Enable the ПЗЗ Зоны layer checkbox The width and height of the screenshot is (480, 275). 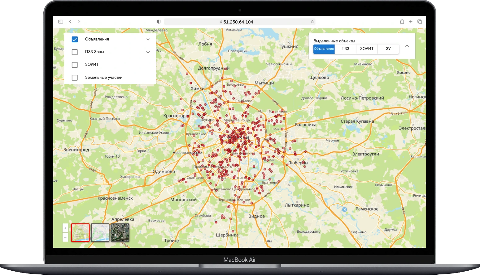click(x=75, y=52)
